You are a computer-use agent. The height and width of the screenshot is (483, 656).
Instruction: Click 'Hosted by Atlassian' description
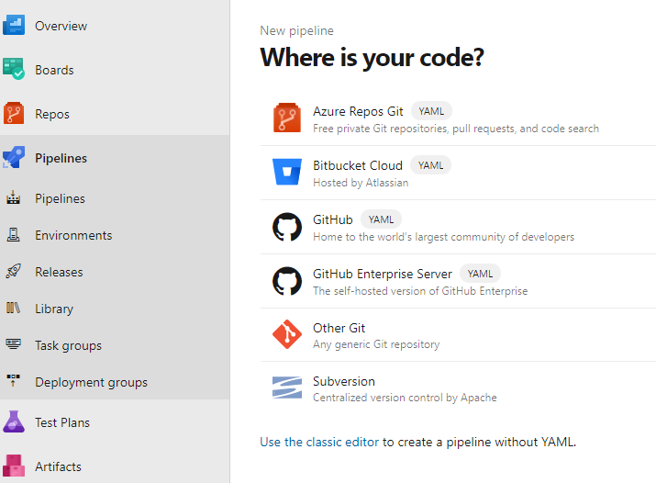(x=361, y=183)
